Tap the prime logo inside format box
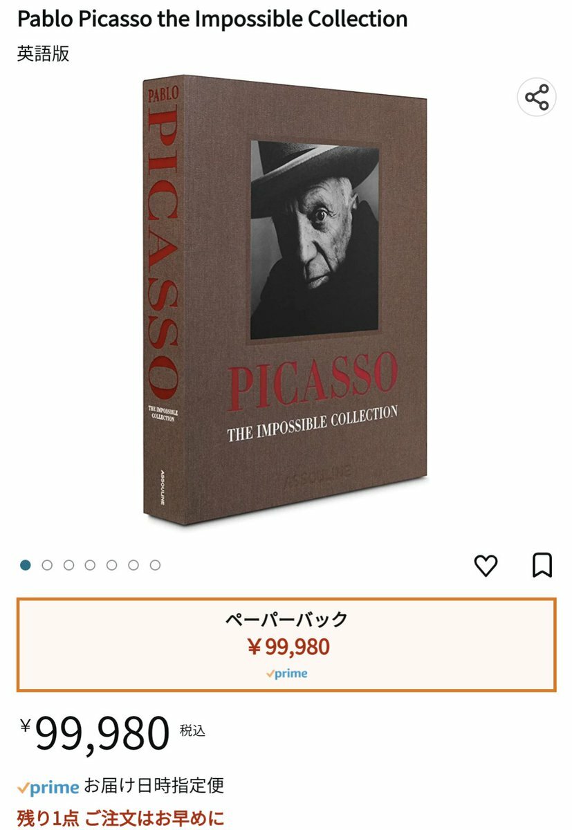The width and height of the screenshot is (572, 830). [x=286, y=674]
